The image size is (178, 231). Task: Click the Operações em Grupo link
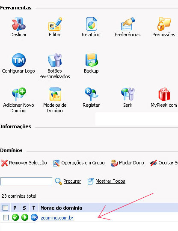(x=83, y=163)
